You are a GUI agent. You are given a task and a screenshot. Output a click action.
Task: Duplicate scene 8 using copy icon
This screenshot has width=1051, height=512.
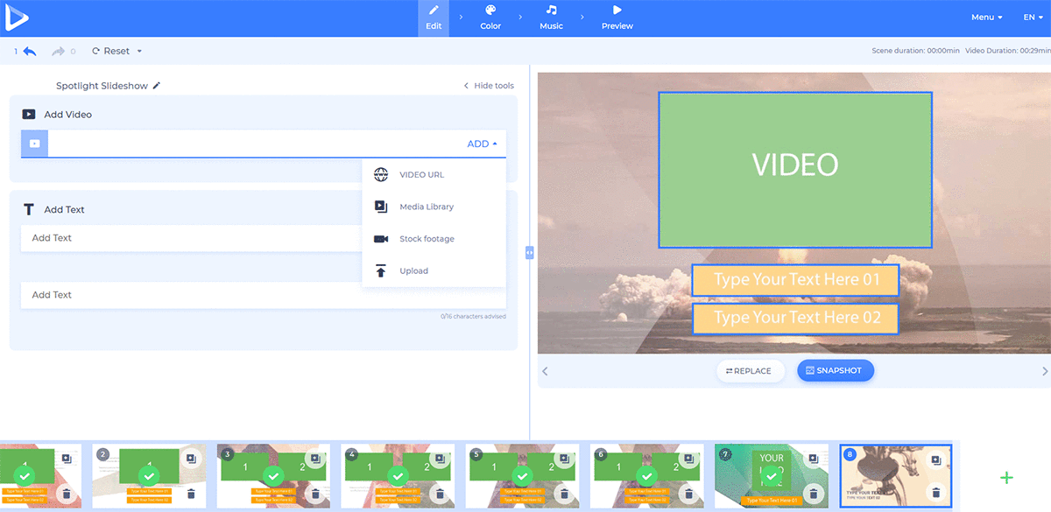(935, 460)
